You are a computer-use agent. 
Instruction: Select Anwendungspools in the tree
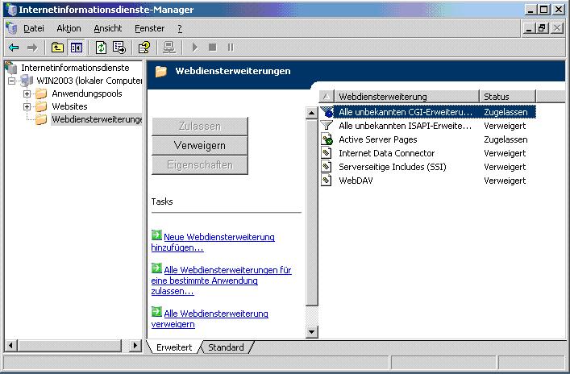click(87, 93)
